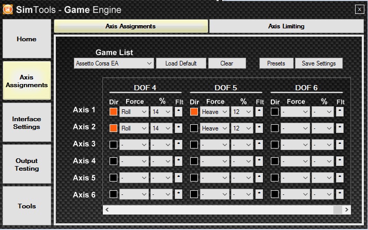This screenshot has height=230, width=368.
Task: Toggle Dir box for Axis 5 DOF 4
Action: tap(113, 177)
